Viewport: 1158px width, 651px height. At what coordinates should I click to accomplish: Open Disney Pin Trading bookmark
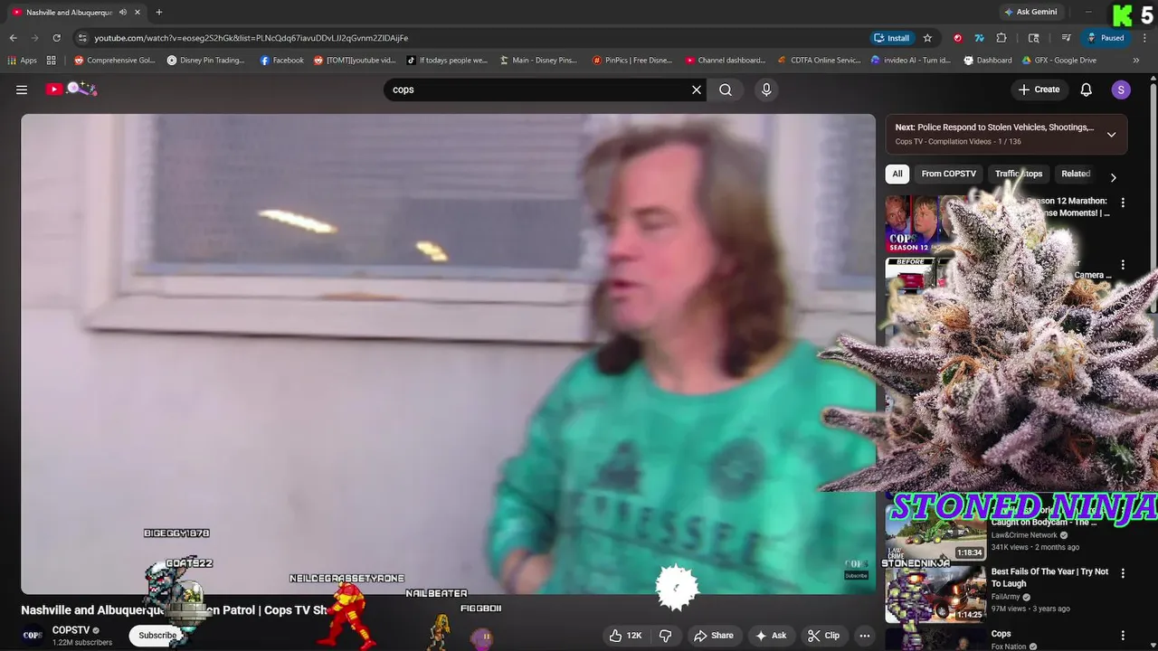205,61
